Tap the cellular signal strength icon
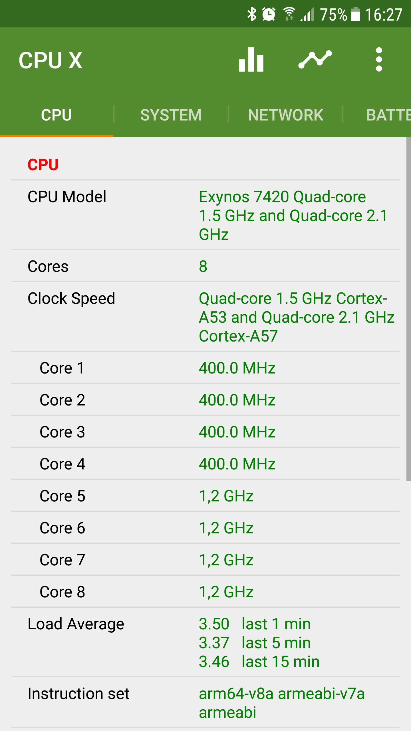 (x=307, y=14)
